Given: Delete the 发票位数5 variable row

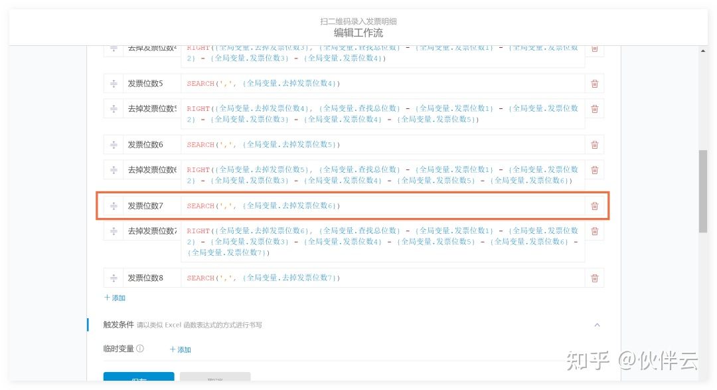Looking at the screenshot, I should coord(594,84).
